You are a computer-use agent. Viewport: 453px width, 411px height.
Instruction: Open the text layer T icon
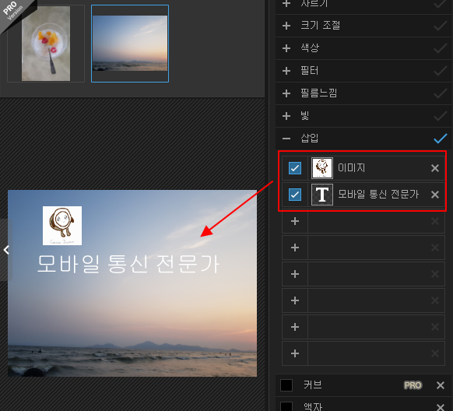[x=321, y=195]
